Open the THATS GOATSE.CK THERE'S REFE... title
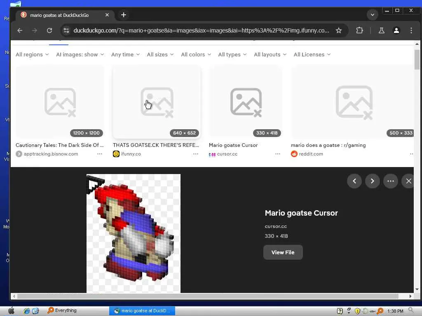422x316 pixels. (156, 145)
